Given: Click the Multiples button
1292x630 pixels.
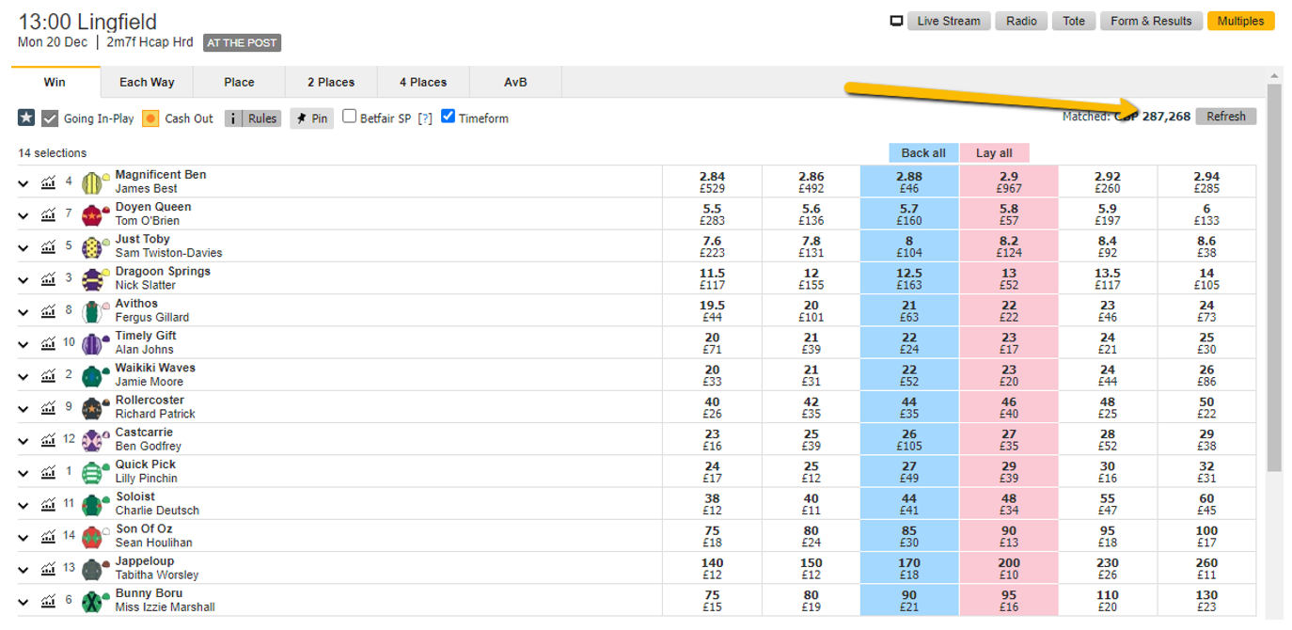Looking at the screenshot, I should 1240,21.
